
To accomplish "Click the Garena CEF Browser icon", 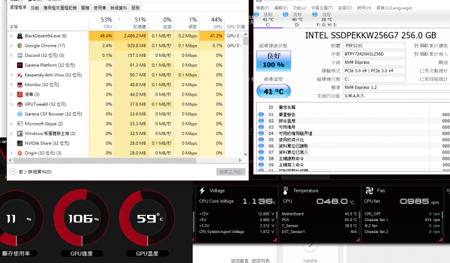I will 20,114.
